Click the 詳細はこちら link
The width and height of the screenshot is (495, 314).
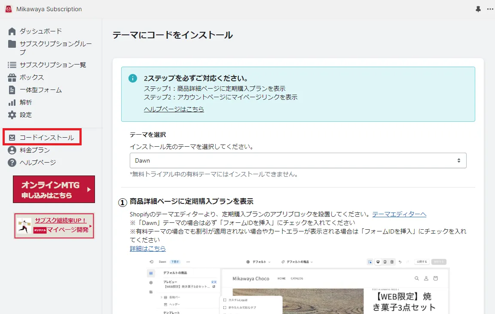click(x=148, y=249)
